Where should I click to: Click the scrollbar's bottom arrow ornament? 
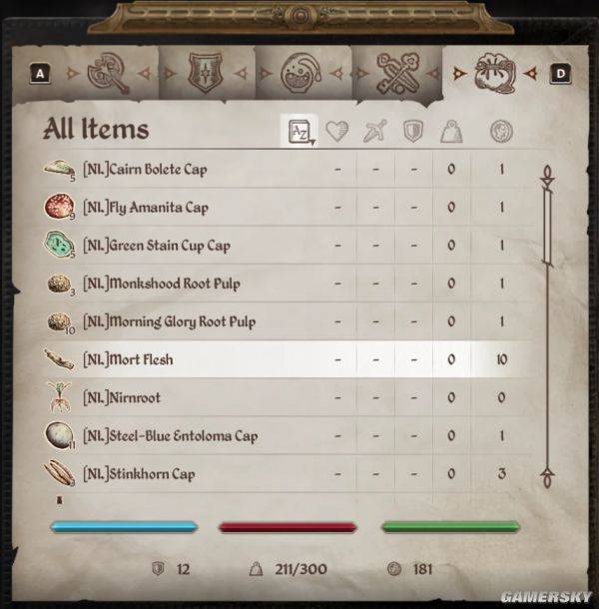(547, 478)
